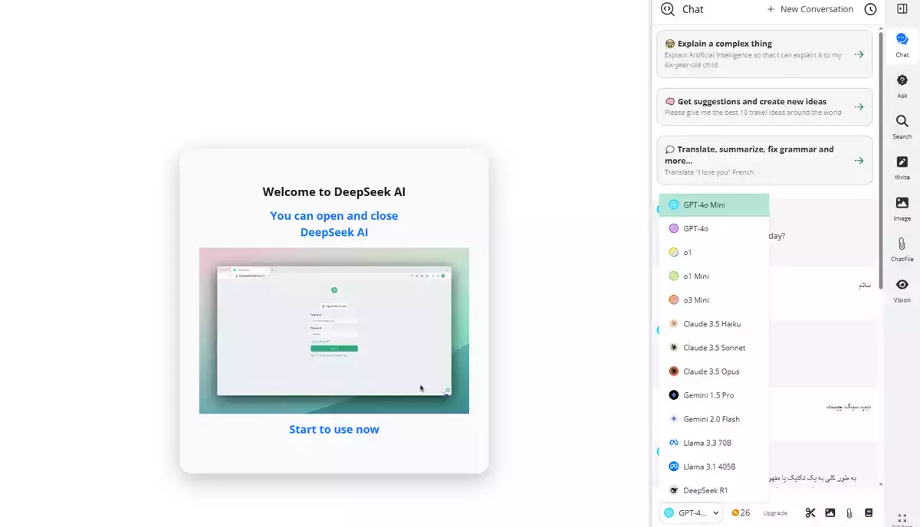Screen dimensions: 920x527
Task: Click arrow on Translate, summarize card
Action: click(859, 160)
